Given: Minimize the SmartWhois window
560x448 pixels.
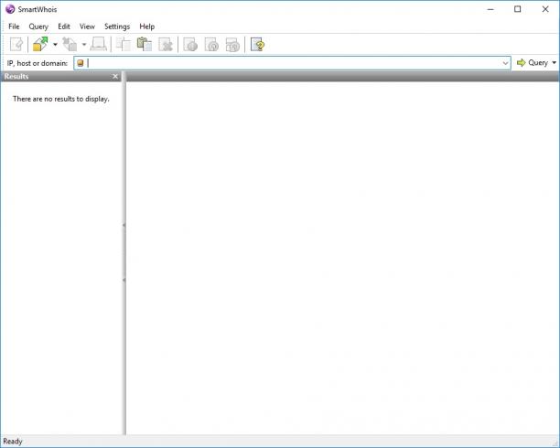Looking at the screenshot, I should (490, 9).
